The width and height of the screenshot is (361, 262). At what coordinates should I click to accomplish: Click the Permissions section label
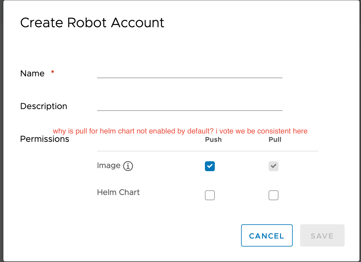point(45,139)
